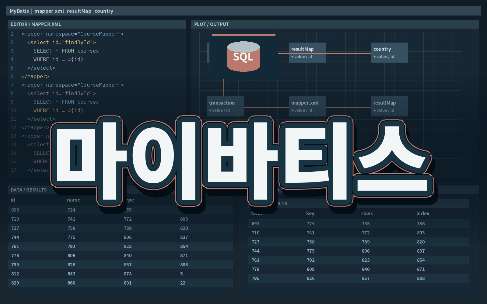This screenshot has height=304, width=487.
Task: Click the "key" column header
Action: point(310,213)
